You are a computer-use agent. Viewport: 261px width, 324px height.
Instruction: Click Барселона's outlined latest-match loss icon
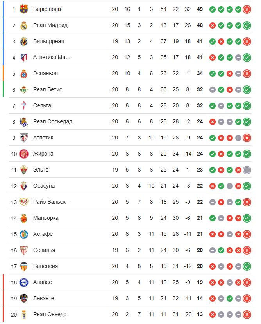coord(247,9)
